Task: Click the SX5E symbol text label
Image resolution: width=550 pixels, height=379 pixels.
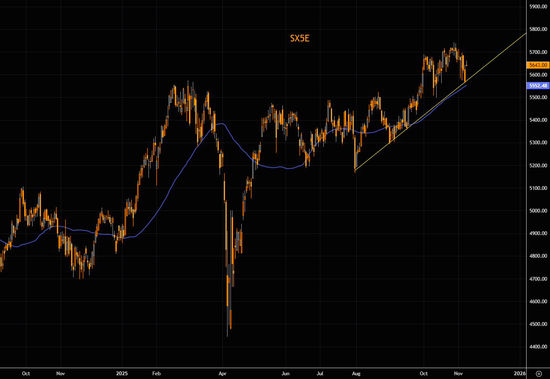Action: 299,39
